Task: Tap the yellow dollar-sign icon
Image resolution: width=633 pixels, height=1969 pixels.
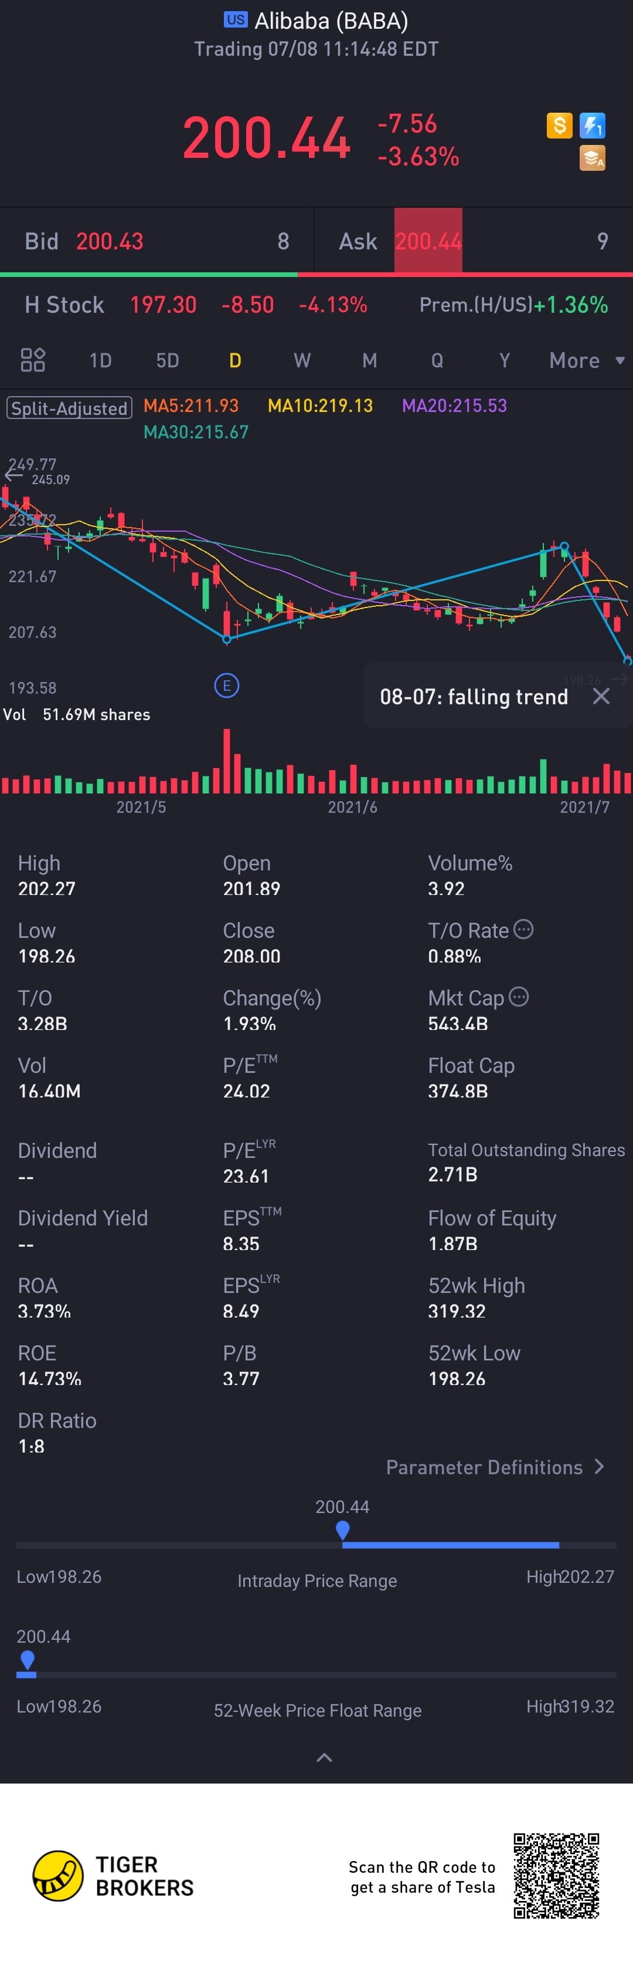Action: (559, 124)
